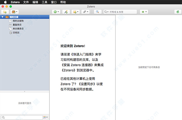
Task: Click the New Collection toolbar icon
Action: (5, 12)
